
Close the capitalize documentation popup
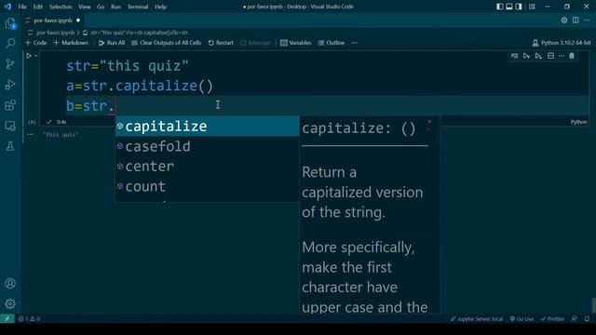click(x=429, y=122)
